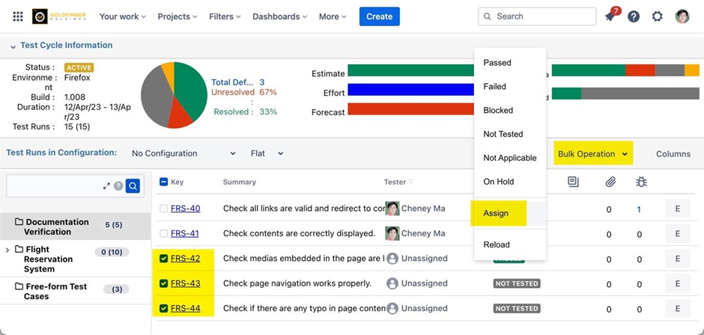This screenshot has width=704, height=335.
Task: Check the FRS-40 row checkbox
Action: (164, 209)
